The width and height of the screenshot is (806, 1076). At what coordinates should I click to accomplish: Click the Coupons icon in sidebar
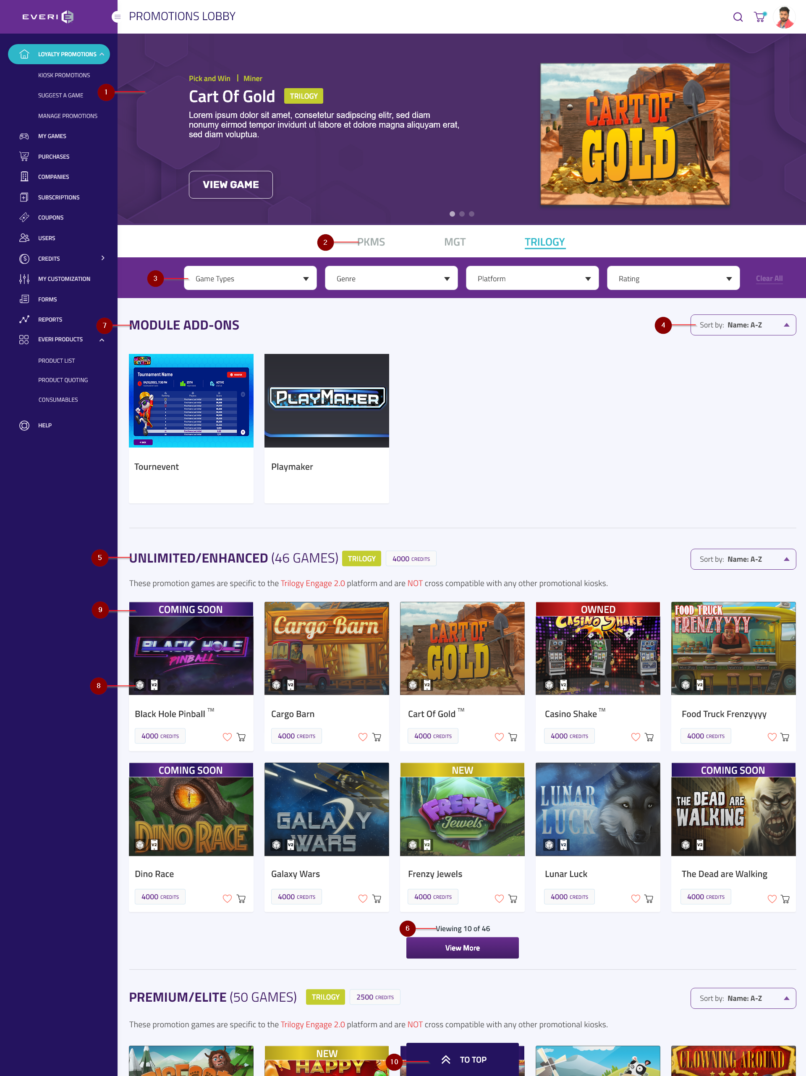coord(24,217)
